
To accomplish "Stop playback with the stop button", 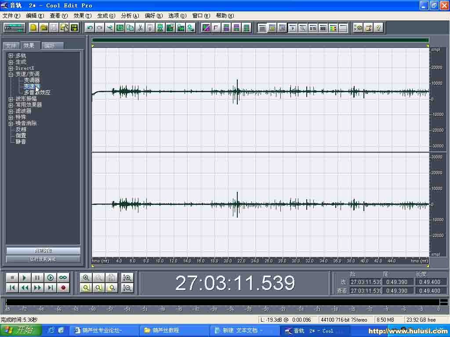I will tap(12, 277).
